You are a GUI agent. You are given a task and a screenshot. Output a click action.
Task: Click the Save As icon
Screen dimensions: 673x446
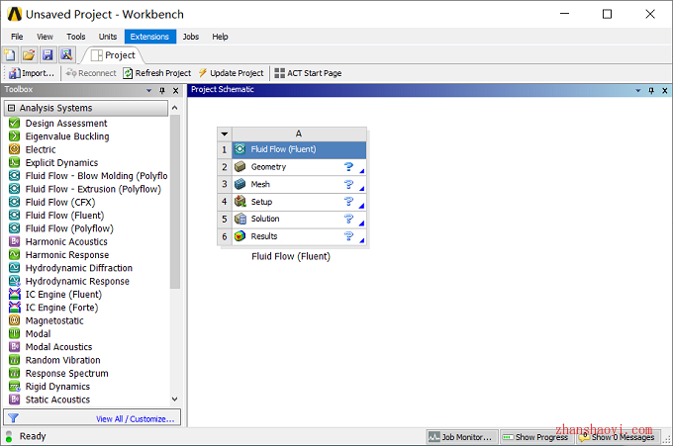[x=66, y=55]
